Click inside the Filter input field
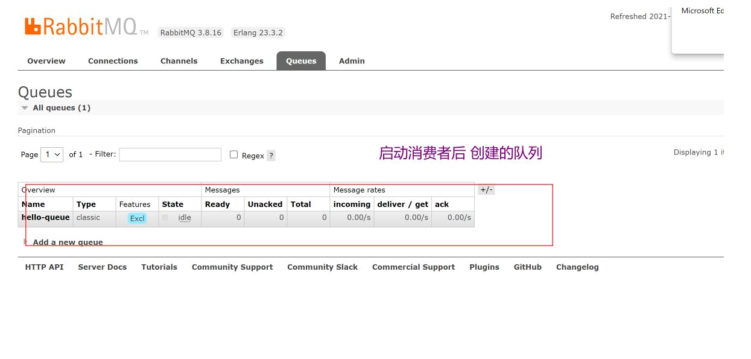 click(x=170, y=154)
